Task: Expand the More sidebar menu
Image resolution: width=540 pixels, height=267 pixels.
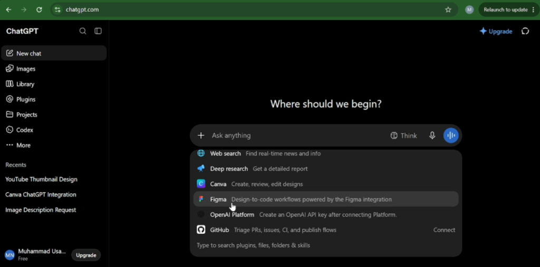Action: (x=54, y=145)
